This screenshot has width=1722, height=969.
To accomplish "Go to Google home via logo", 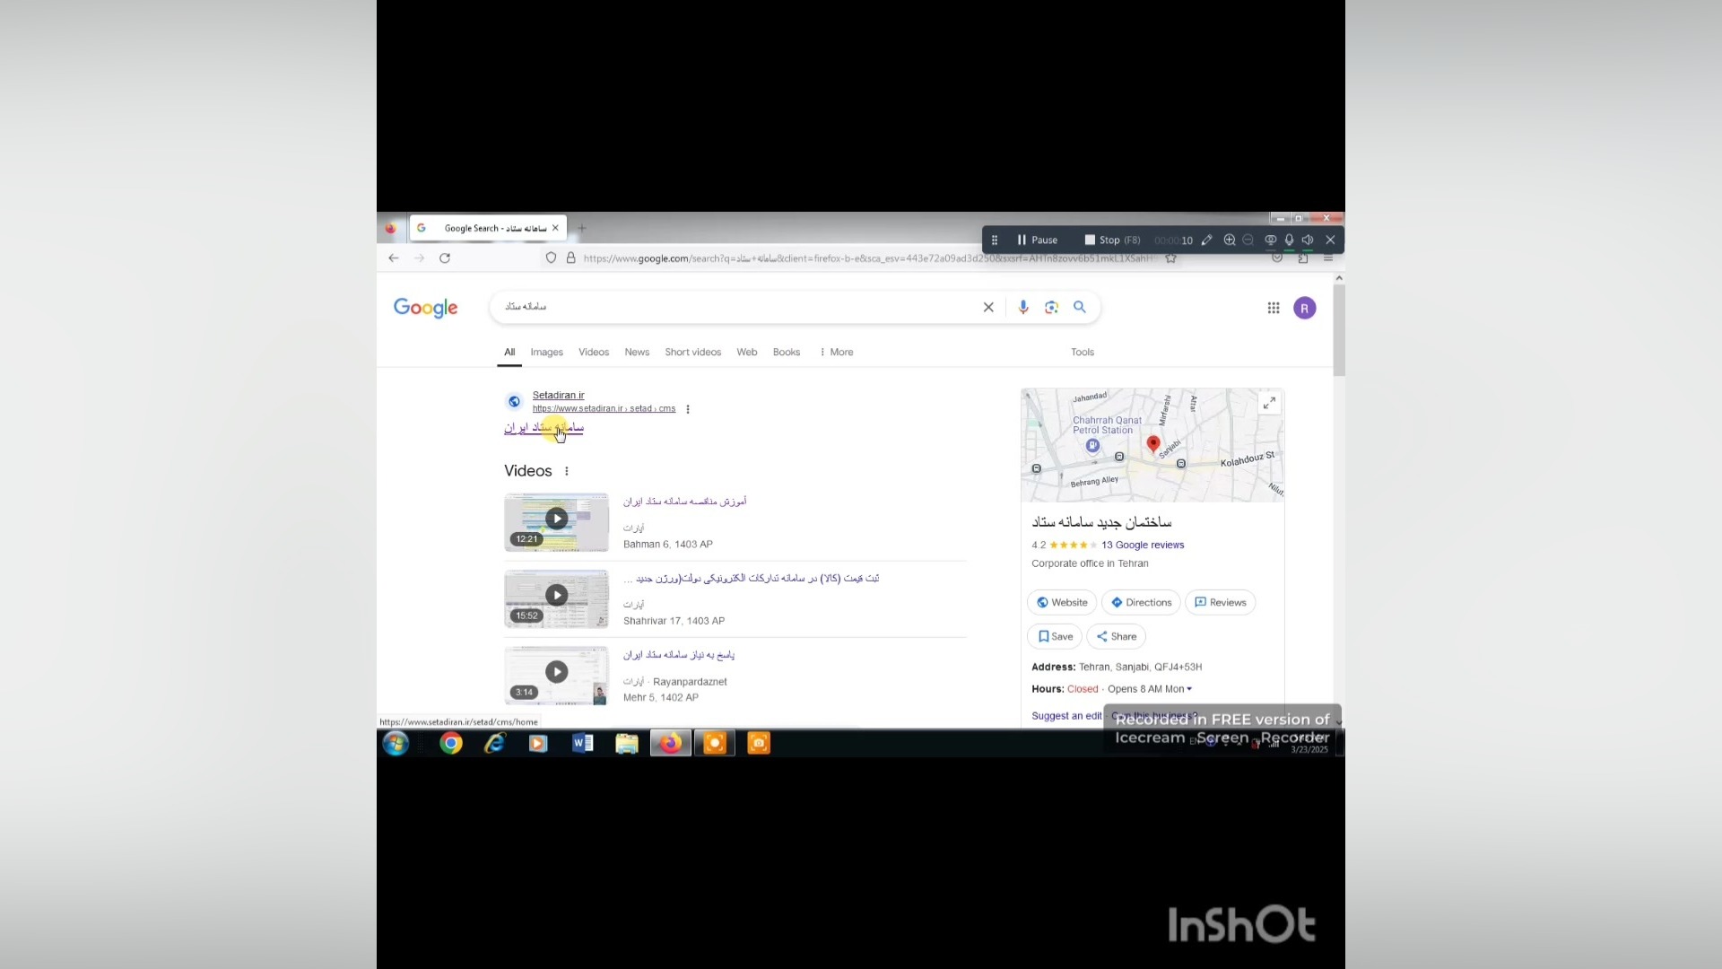I will pyautogui.click(x=426, y=308).
